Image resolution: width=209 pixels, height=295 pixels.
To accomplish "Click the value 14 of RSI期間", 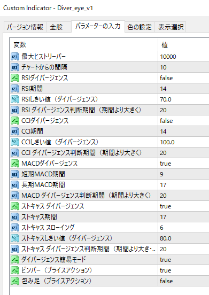I will [x=163, y=89].
